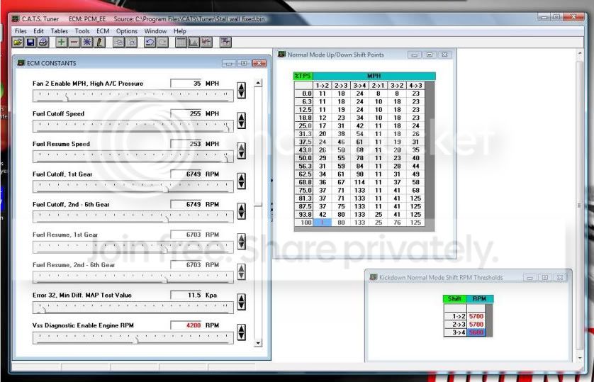
Task: Click the table view toolbar icon
Action: point(181,43)
